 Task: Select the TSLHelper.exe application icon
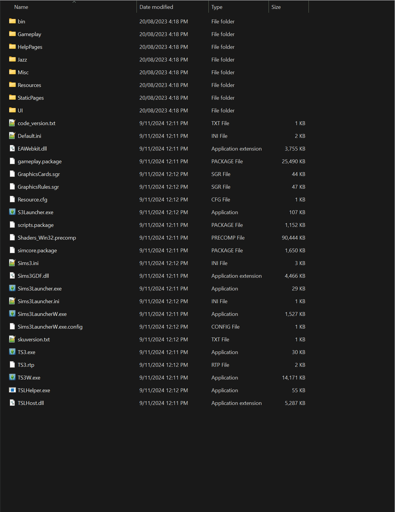pyautogui.click(x=12, y=390)
